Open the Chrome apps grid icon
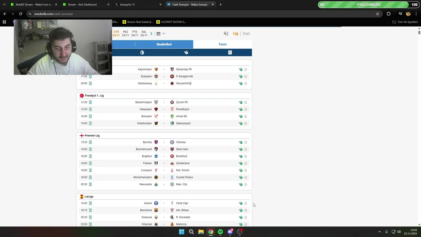Screen dimensions: 421x237 click(4, 22)
